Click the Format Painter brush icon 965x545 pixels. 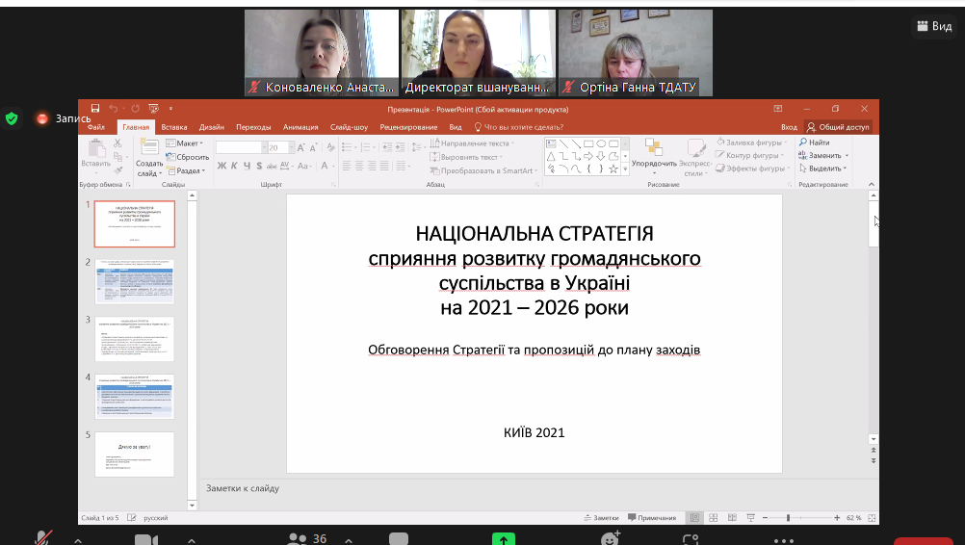(x=118, y=169)
